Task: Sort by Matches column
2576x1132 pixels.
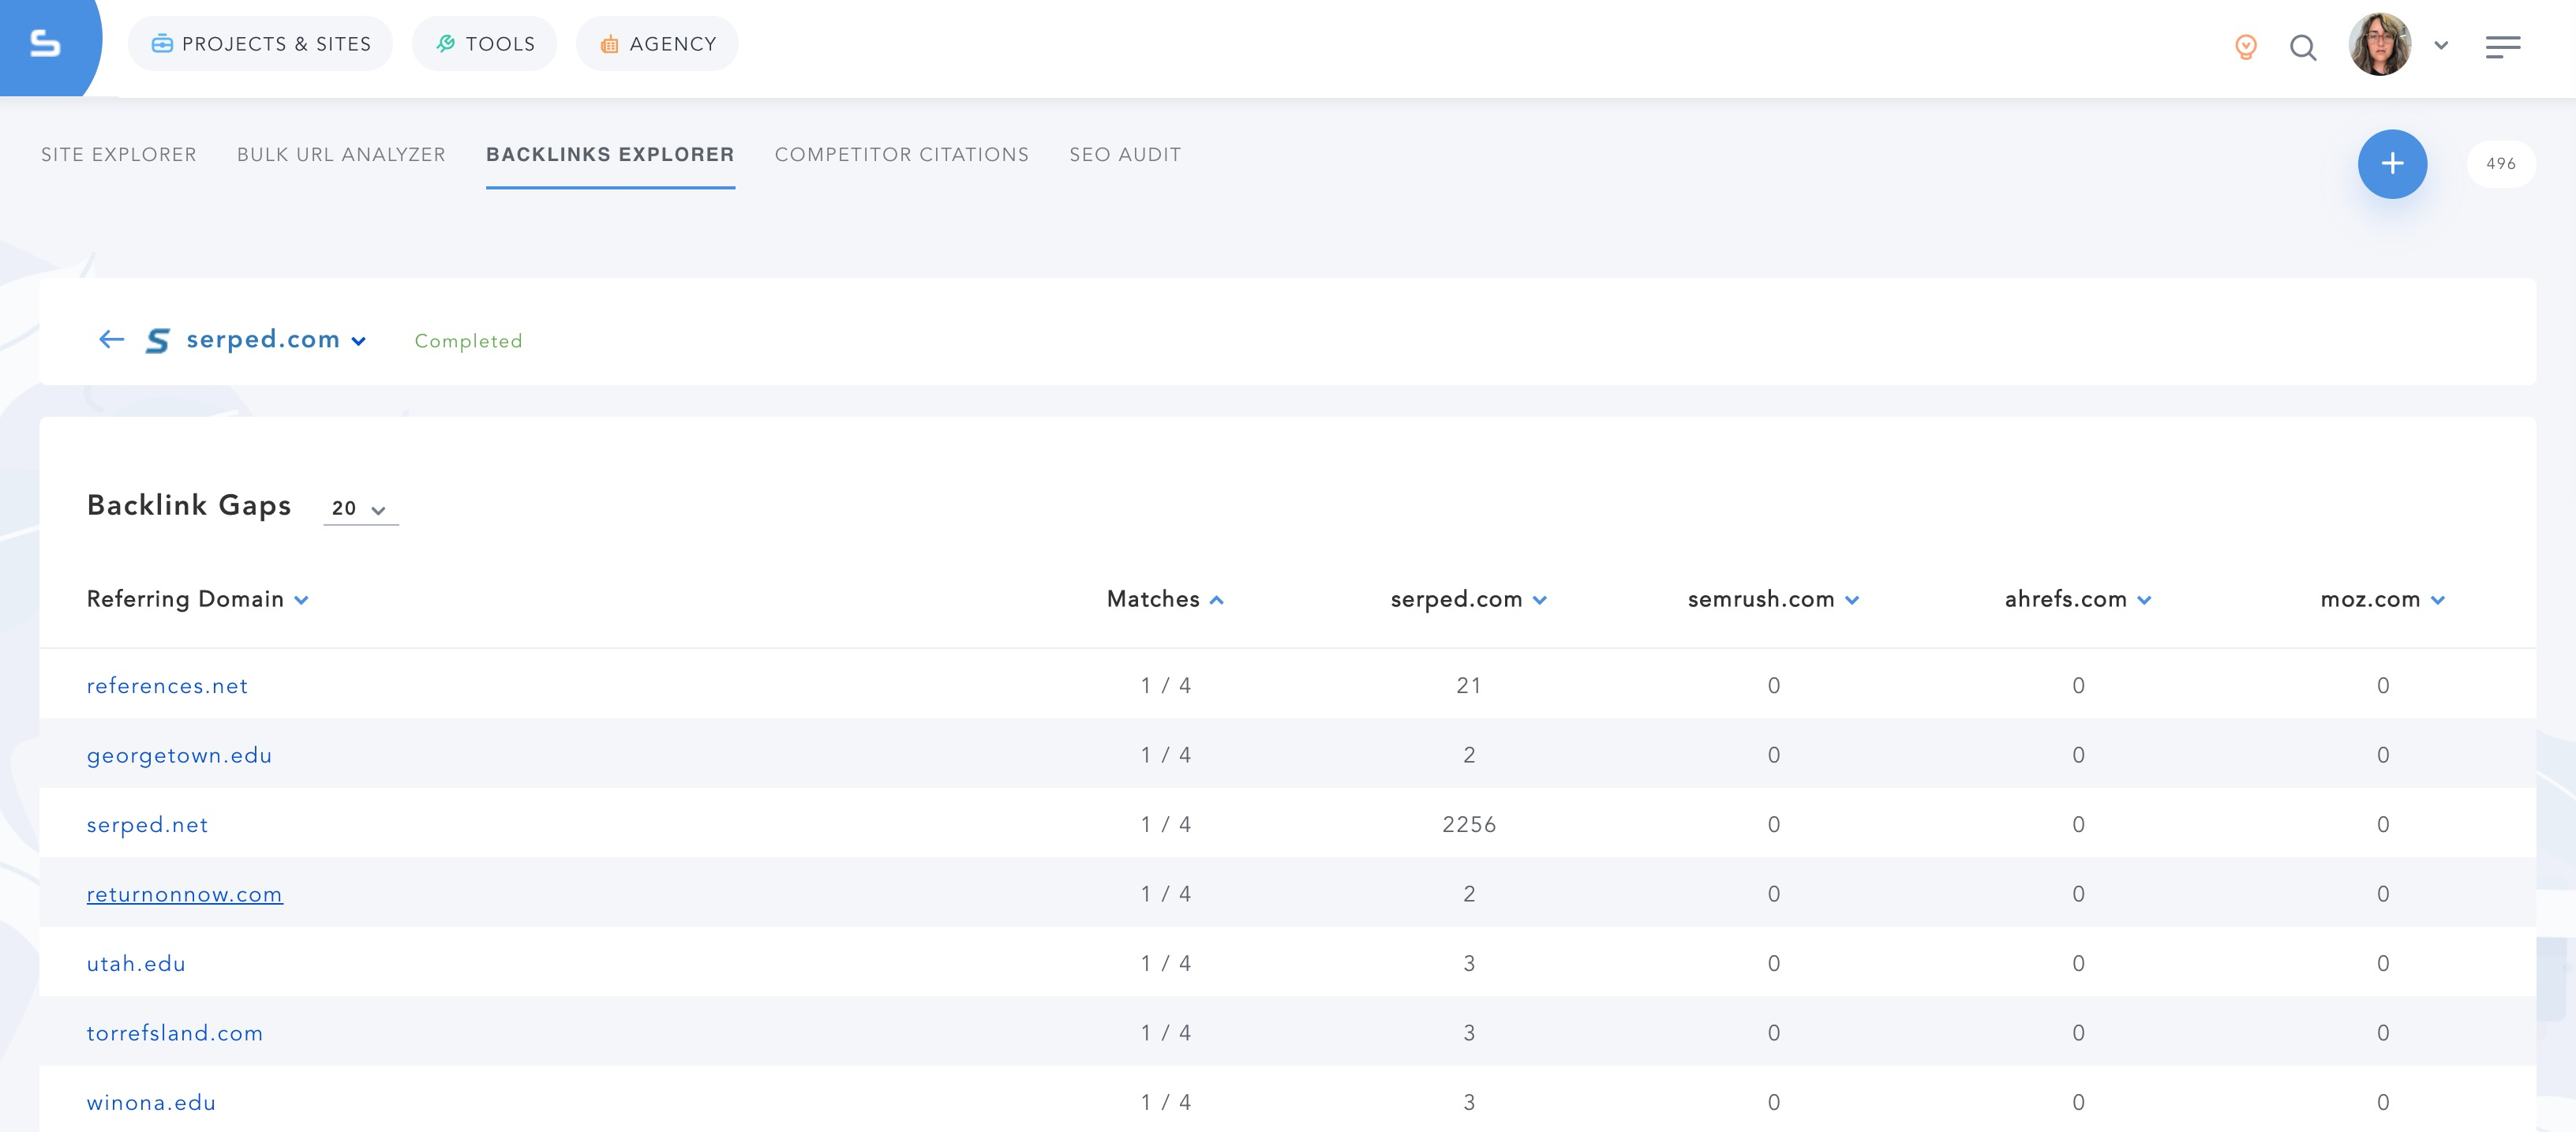Action: click(x=1165, y=599)
